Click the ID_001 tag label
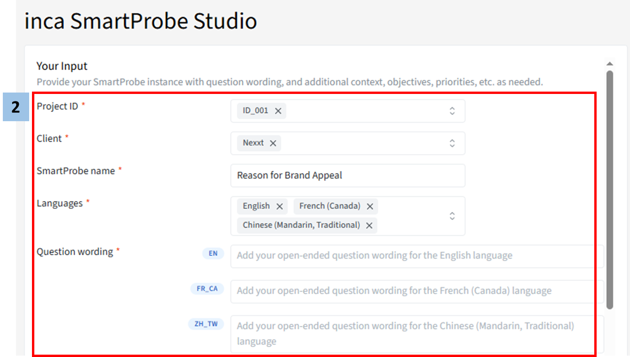This screenshot has width=630, height=357. point(255,111)
